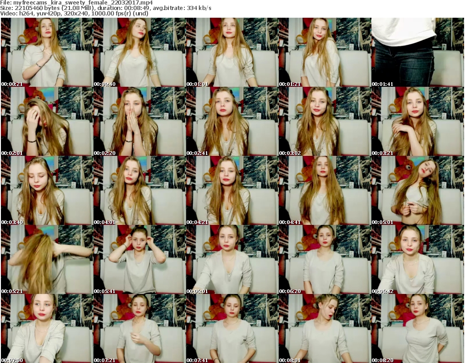465x363 pixels.
Task: Open the frame timestamped 00:03:02
Action: coord(325,121)
